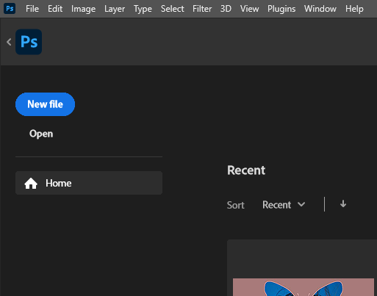Click the house icon beside Home
This screenshot has height=296, width=377.
tap(31, 184)
